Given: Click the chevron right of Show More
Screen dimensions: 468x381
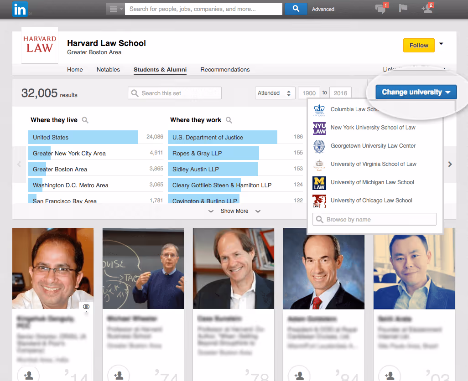Looking at the screenshot, I should pyautogui.click(x=258, y=211).
